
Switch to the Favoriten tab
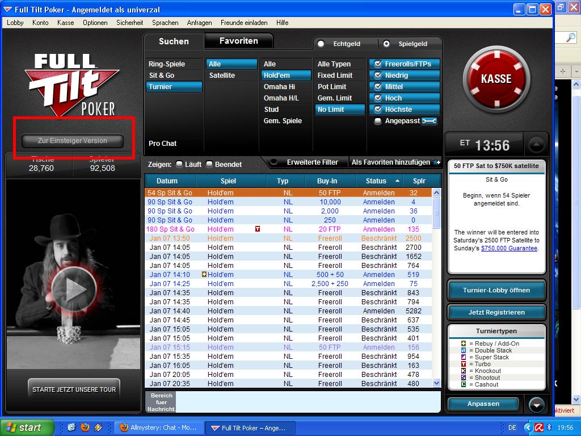pos(239,41)
